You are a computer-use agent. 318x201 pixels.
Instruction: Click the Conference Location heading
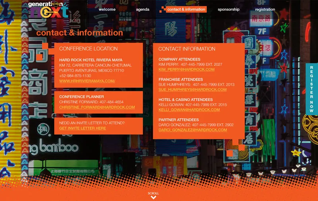click(88, 49)
